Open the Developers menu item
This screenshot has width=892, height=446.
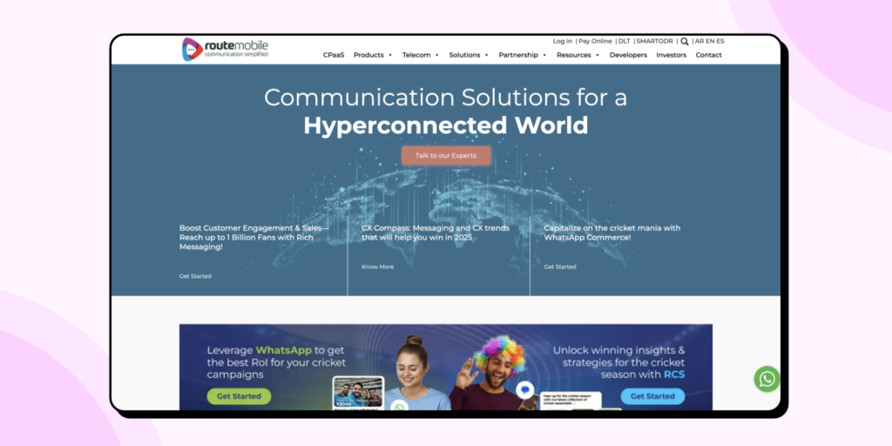pyautogui.click(x=628, y=55)
